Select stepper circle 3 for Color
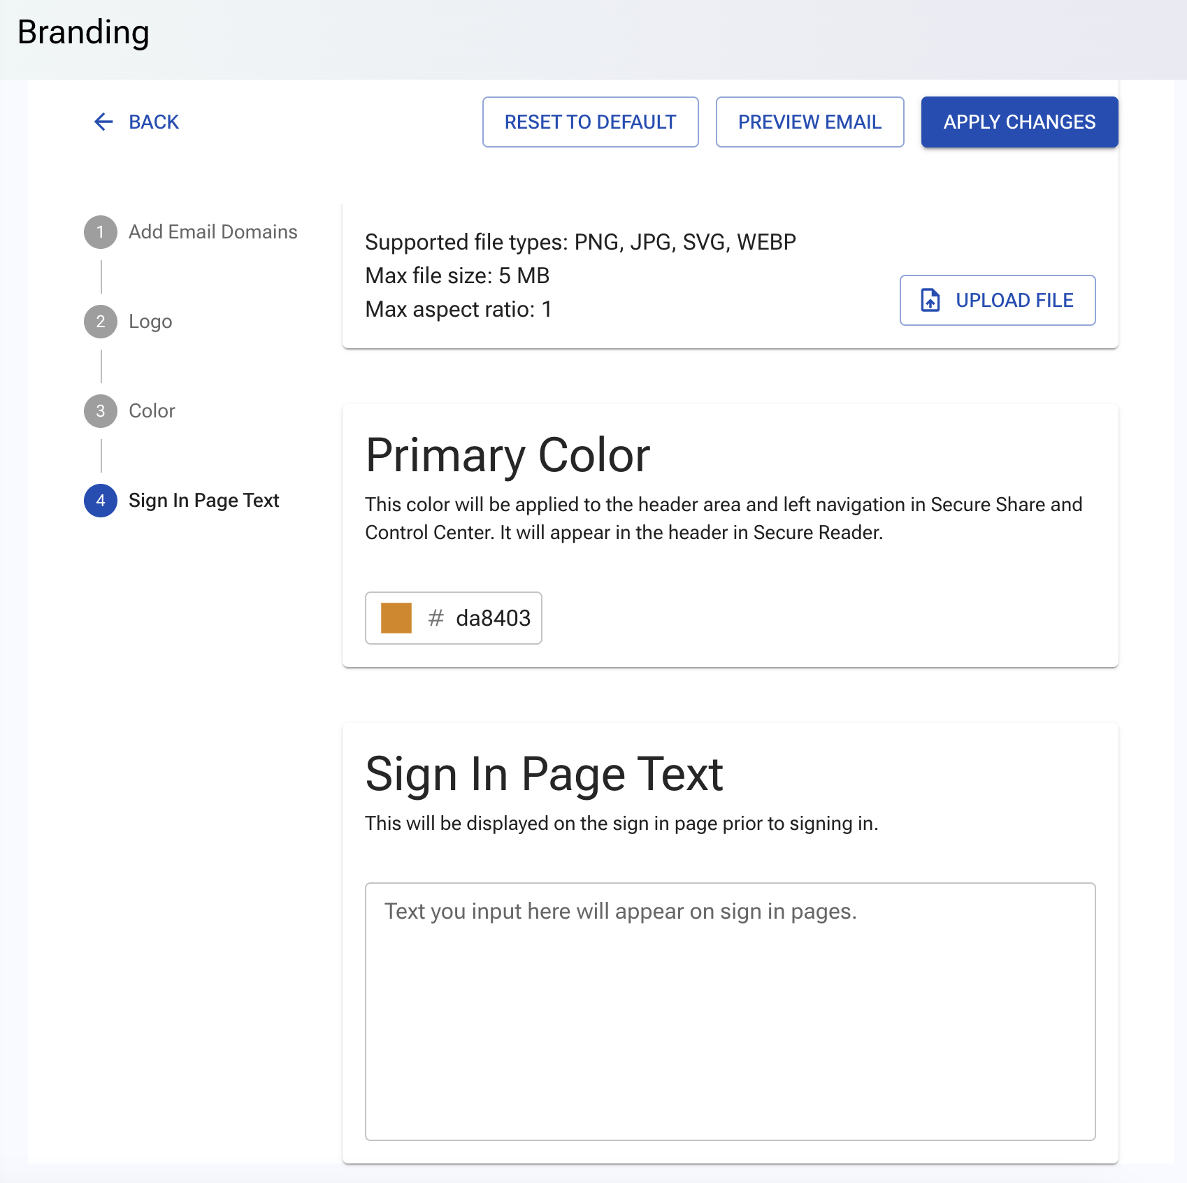Viewport: 1187px width, 1183px height. coord(101,410)
